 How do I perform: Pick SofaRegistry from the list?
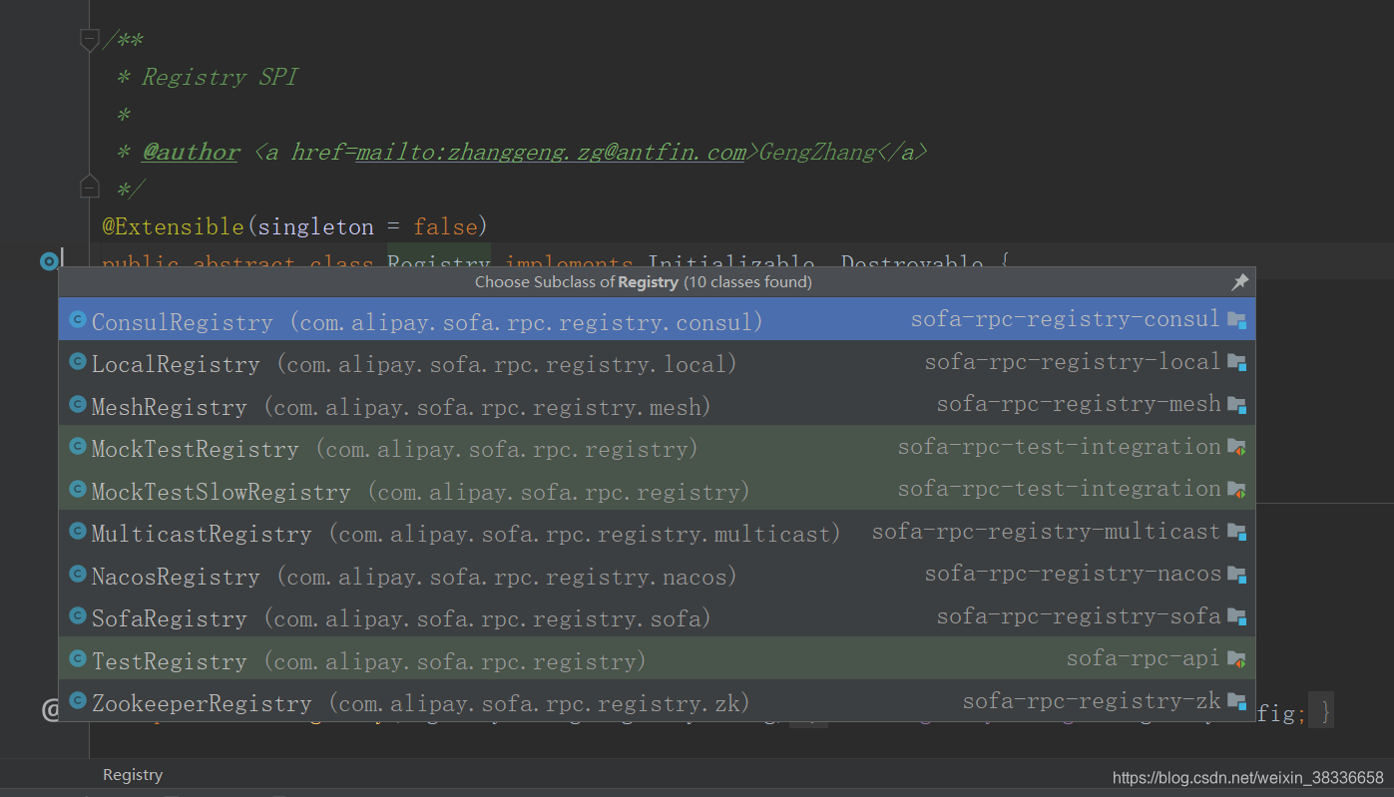657,616
